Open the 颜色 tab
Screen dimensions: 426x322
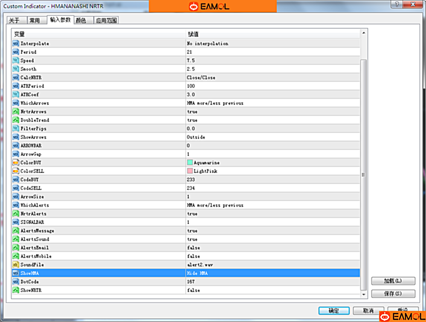[x=84, y=20]
